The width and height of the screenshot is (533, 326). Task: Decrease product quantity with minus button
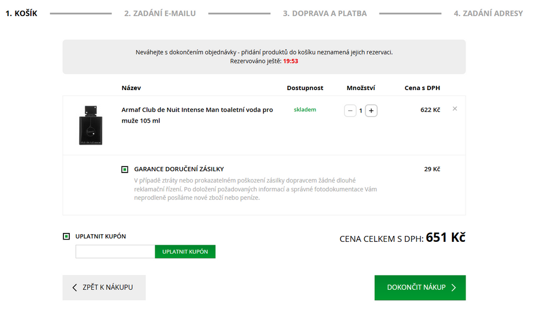[x=350, y=111]
